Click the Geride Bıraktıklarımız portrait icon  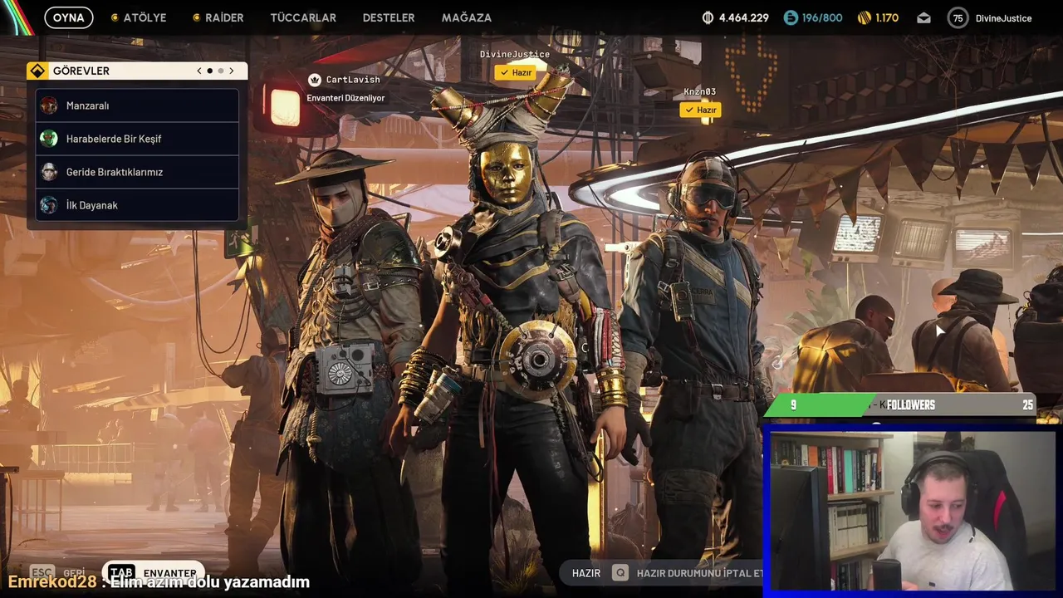[49, 172]
